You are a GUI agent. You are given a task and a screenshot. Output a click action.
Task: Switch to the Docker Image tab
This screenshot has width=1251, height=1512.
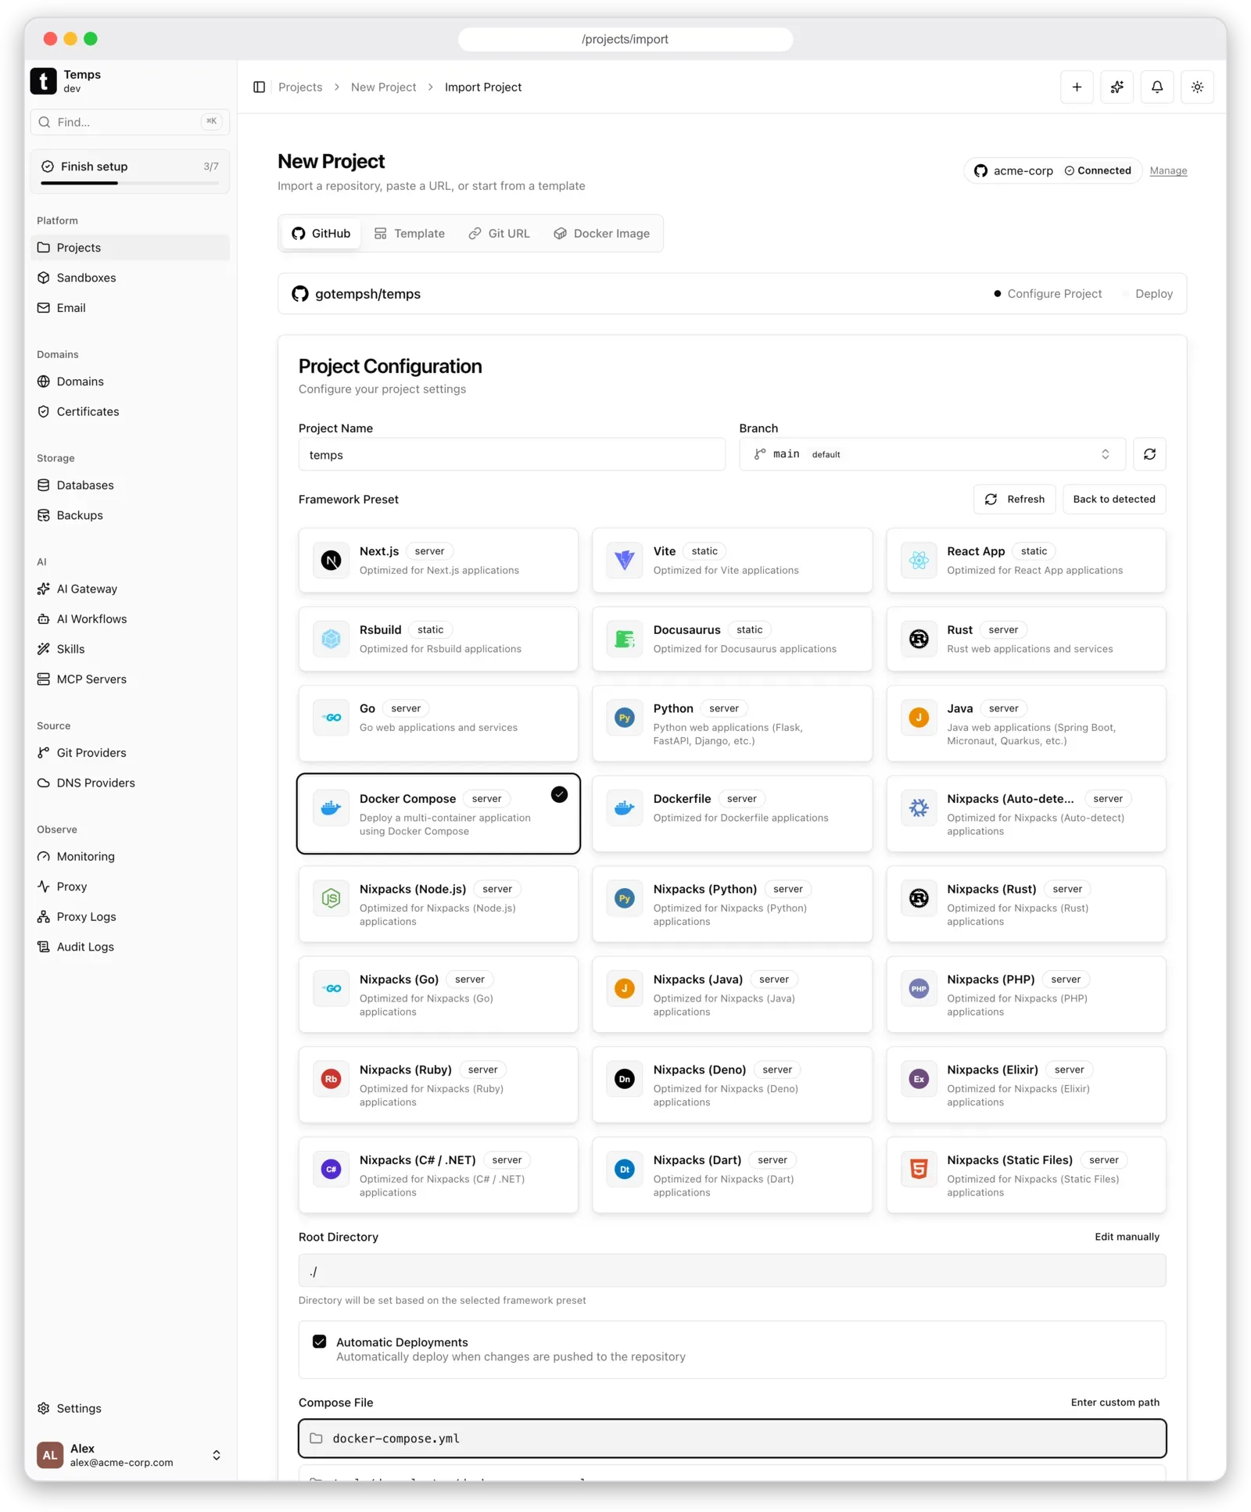601,233
